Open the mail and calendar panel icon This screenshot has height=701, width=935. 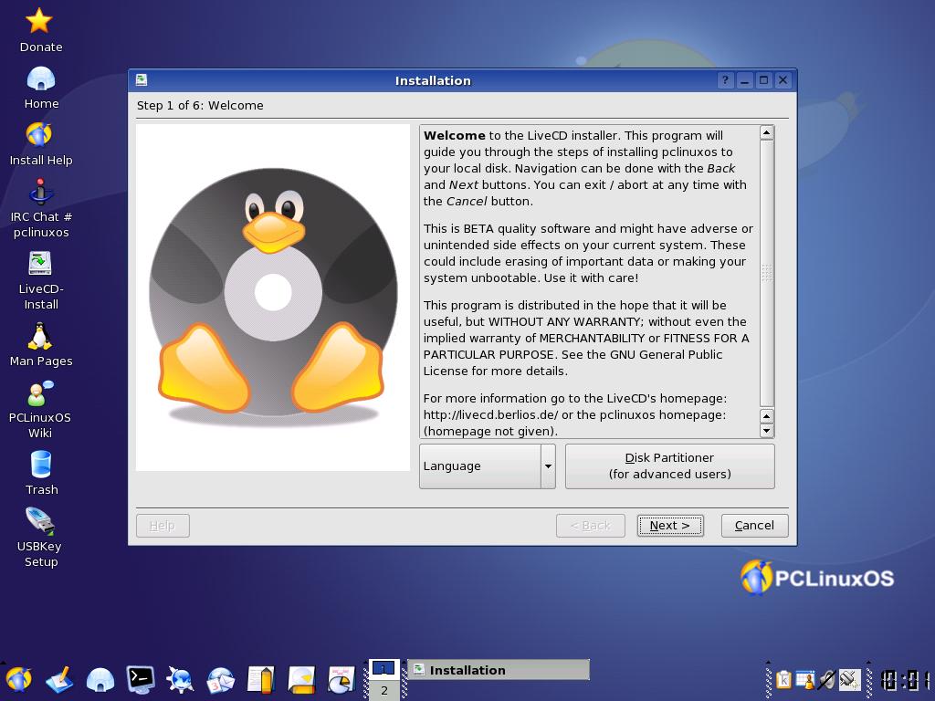[x=221, y=679]
